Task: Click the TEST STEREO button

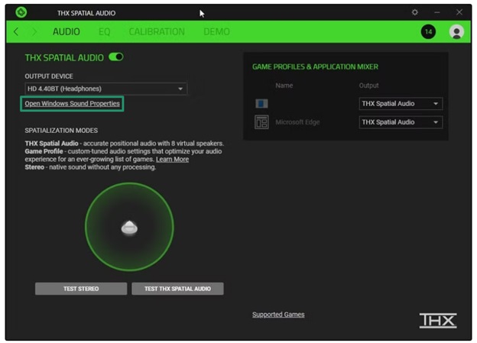Action: [81, 289]
